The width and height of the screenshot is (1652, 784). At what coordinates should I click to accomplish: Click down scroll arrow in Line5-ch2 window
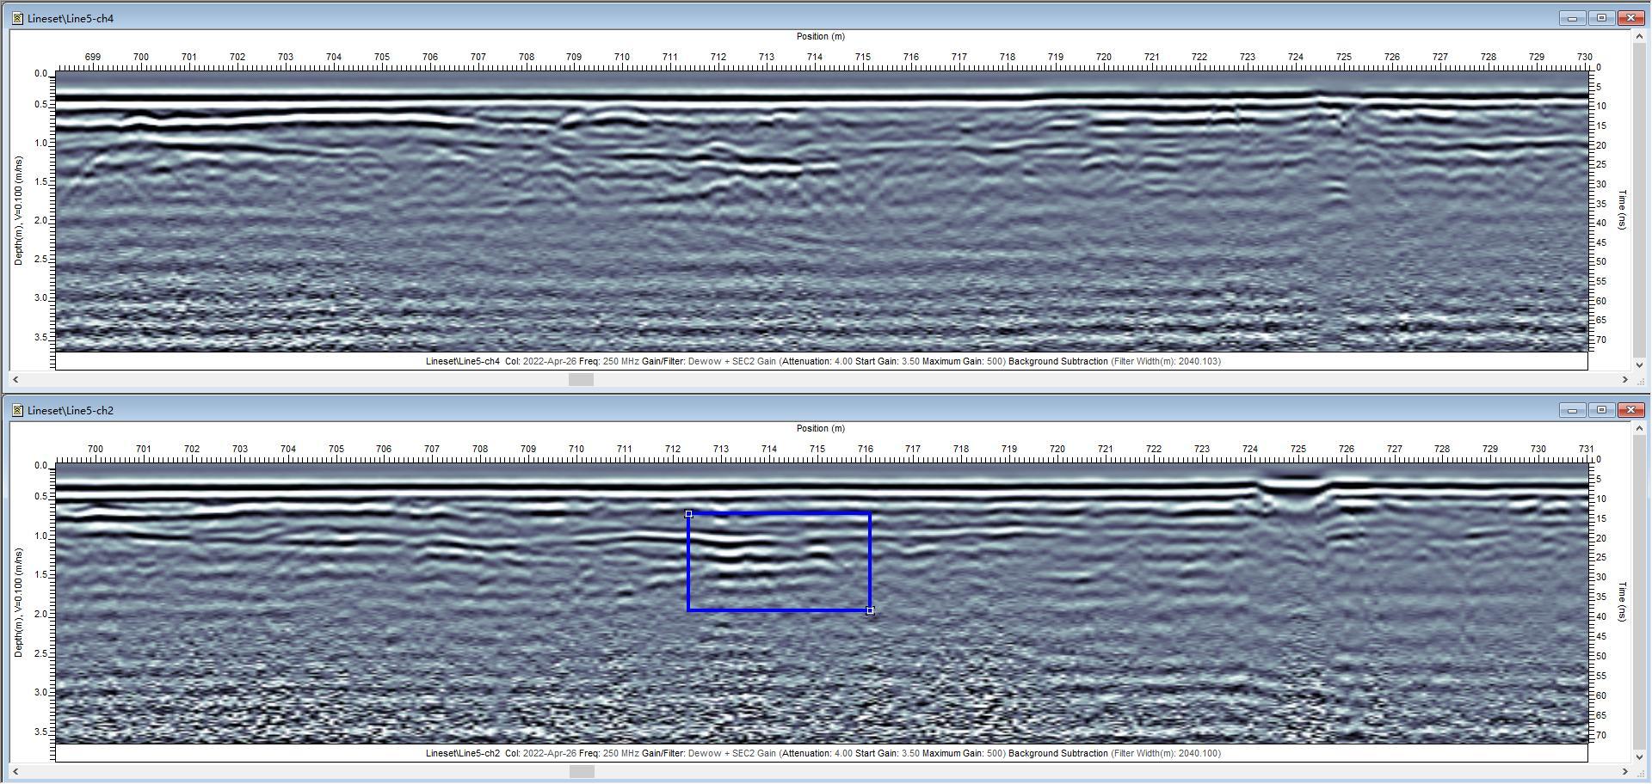[x=1639, y=756]
